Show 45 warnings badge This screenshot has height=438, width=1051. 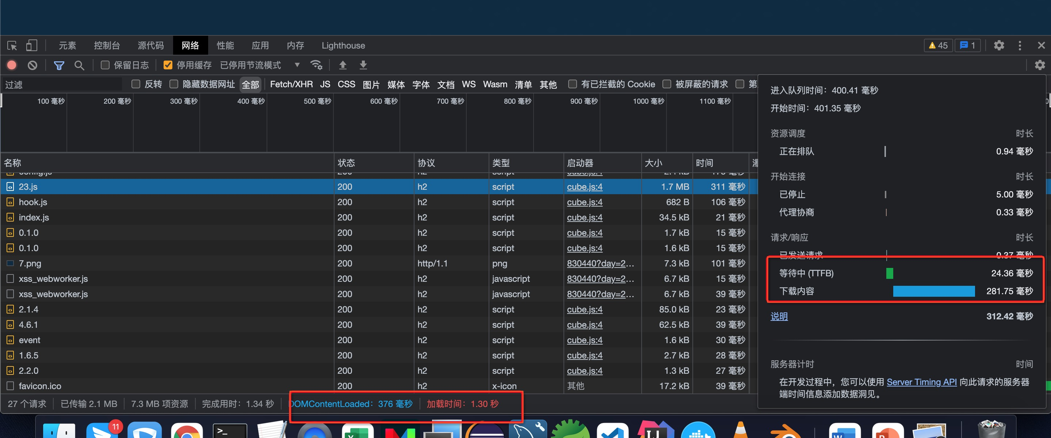click(x=938, y=45)
